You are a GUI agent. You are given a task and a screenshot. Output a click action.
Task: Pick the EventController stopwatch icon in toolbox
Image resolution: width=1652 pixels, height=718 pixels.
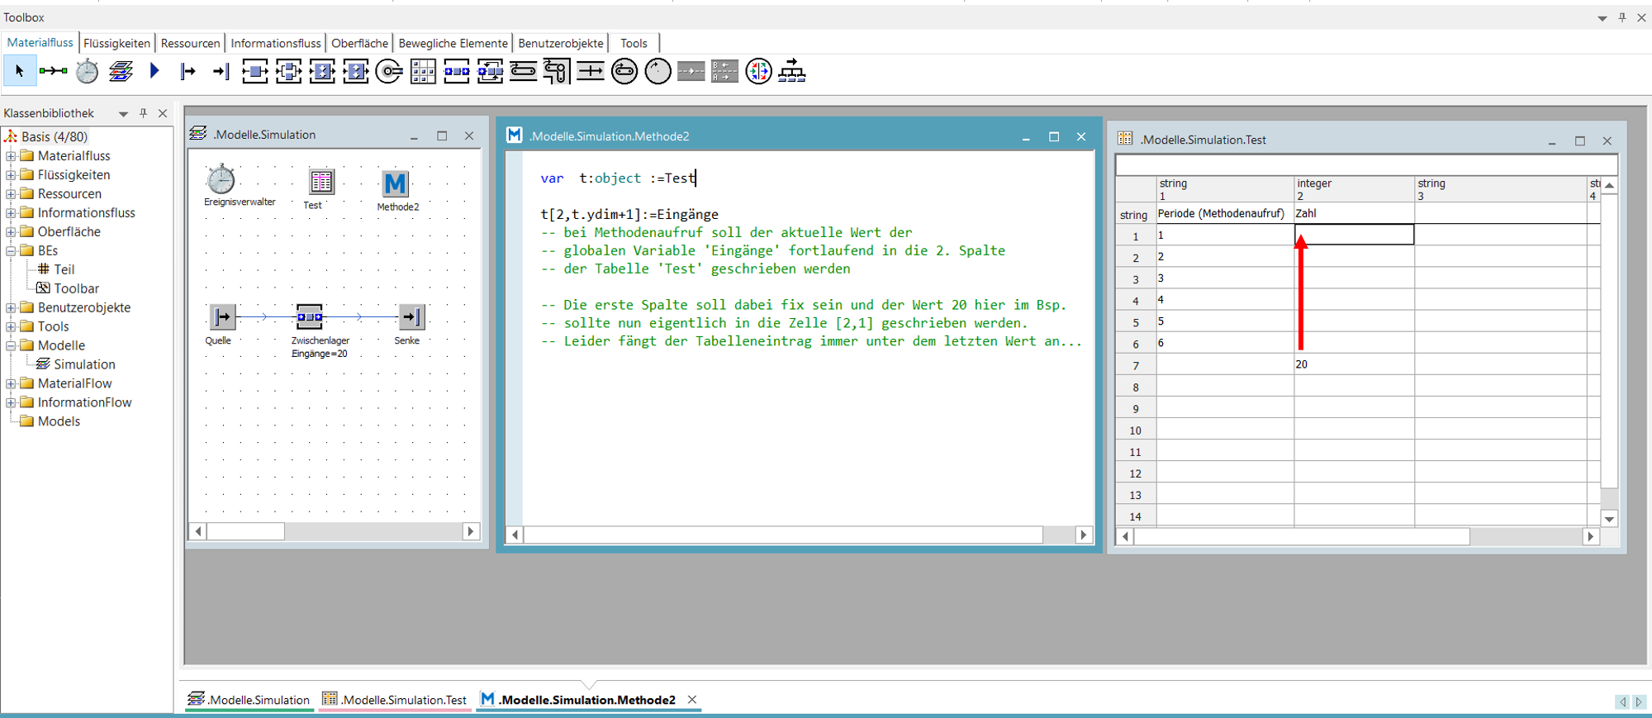click(87, 72)
